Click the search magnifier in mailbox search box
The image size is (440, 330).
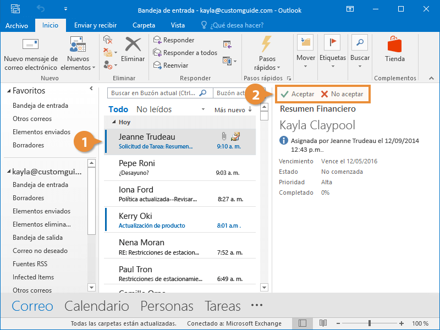click(202, 93)
